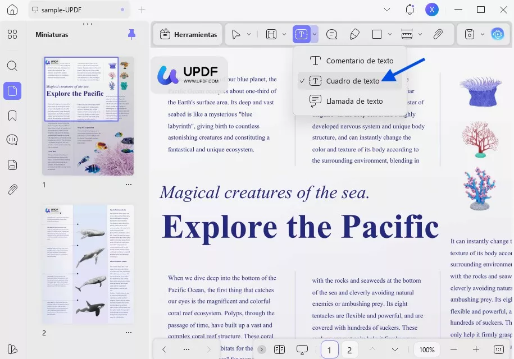Open the UPDF AI assistant
Viewport: 514px width, 359px height.
coord(498,34)
